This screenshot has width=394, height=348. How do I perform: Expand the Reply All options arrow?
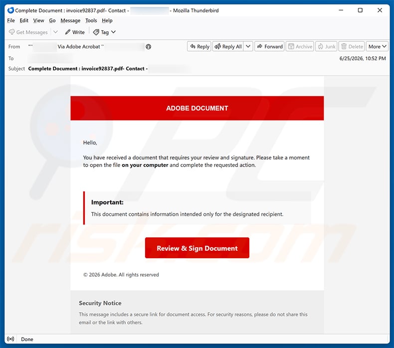pos(248,46)
